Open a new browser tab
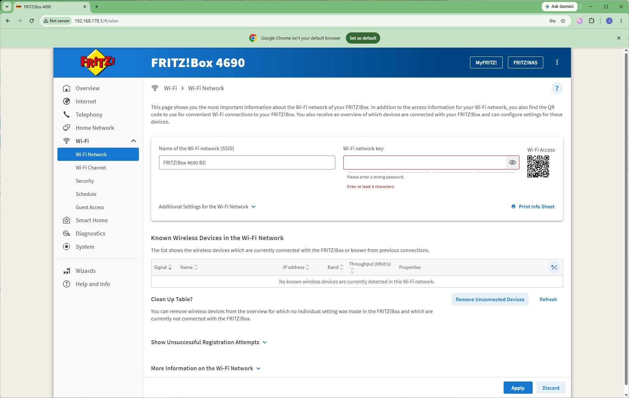This screenshot has width=629, height=398. pyautogui.click(x=97, y=7)
